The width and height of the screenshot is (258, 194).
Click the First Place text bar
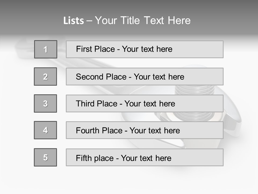click(x=145, y=49)
